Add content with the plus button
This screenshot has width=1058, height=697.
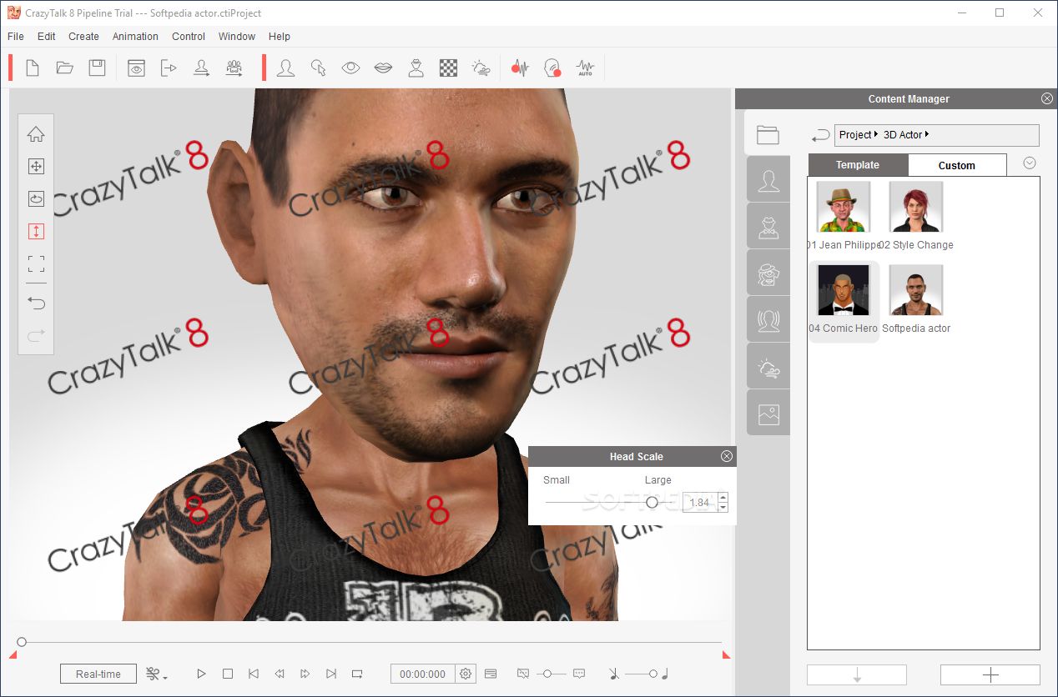(x=990, y=674)
